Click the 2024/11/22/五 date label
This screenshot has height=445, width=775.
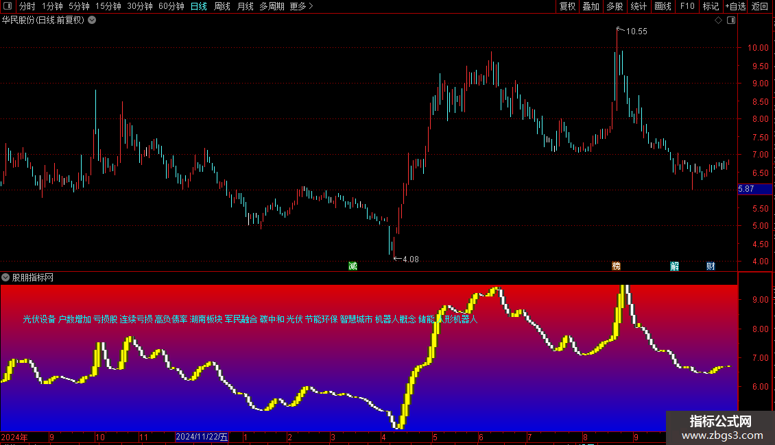[202, 437]
